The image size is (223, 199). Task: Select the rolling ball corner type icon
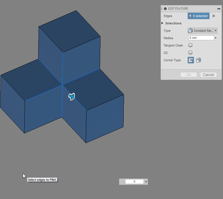pos(191,60)
